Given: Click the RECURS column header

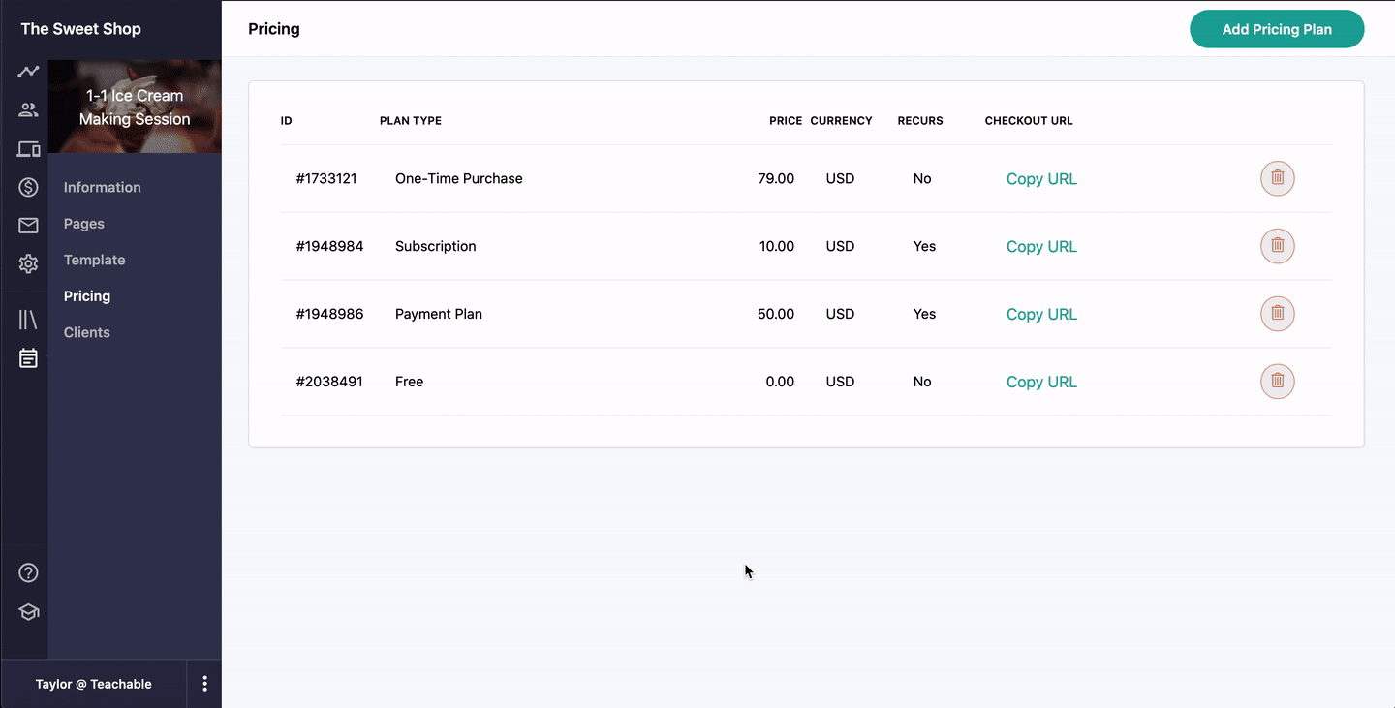Looking at the screenshot, I should [x=920, y=121].
